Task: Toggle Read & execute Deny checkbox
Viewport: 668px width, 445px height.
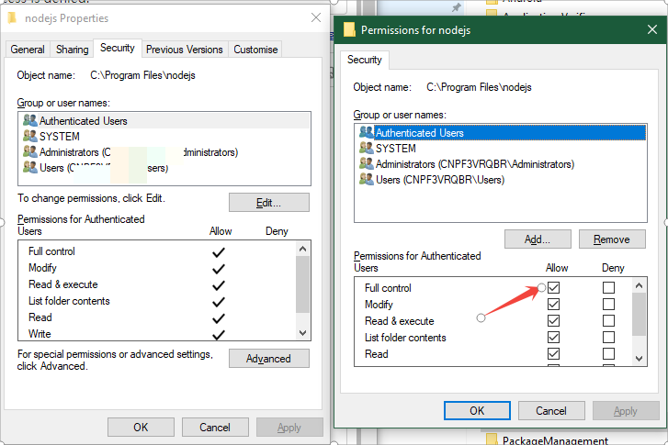Action: pyautogui.click(x=608, y=321)
